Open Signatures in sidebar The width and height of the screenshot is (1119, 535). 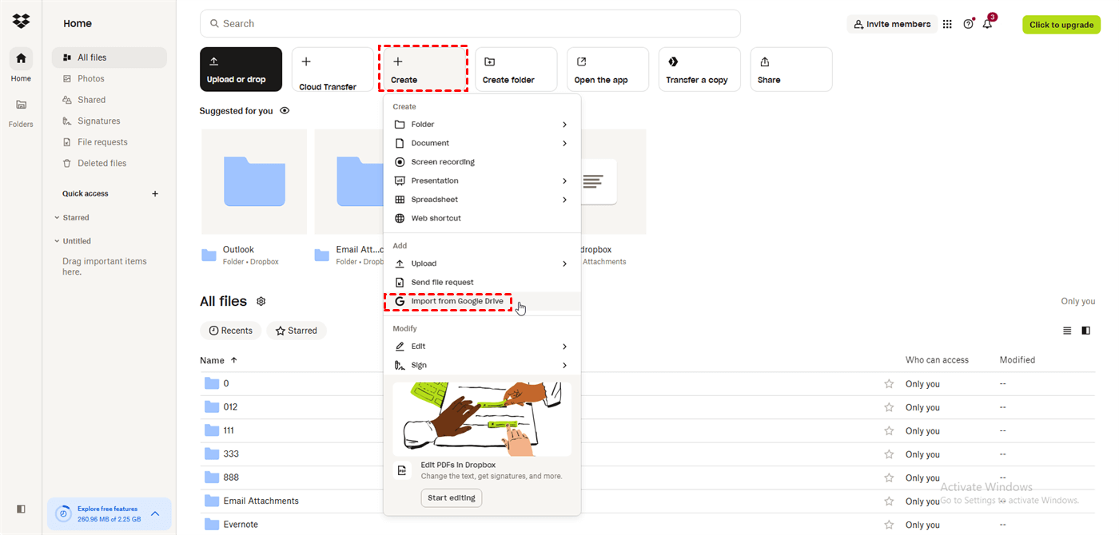tap(110, 121)
